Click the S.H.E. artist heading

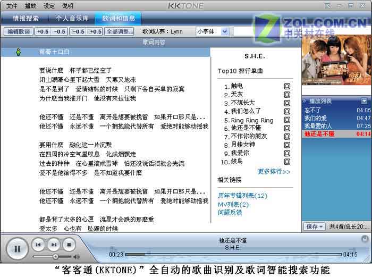coord(255,56)
